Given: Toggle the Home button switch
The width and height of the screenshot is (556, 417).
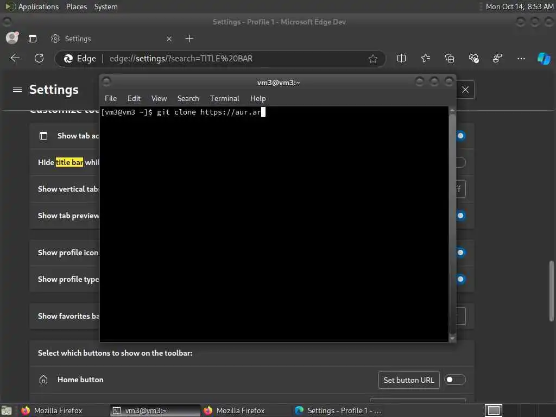Looking at the screenshot, I should click(454, 380).
